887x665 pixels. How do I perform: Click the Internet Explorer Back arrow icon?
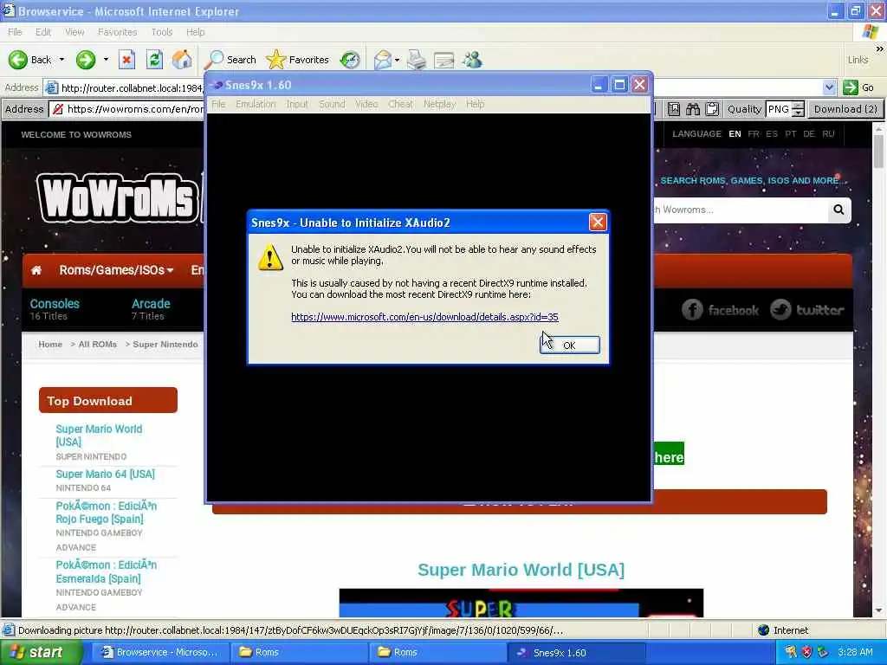pos(17,60)
